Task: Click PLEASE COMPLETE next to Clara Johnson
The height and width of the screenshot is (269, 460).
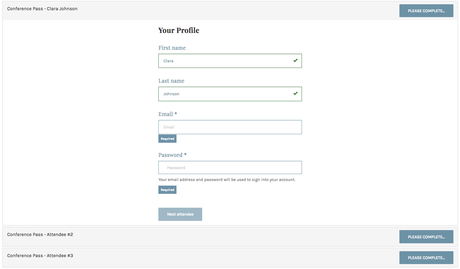Action: click(426, 11)
